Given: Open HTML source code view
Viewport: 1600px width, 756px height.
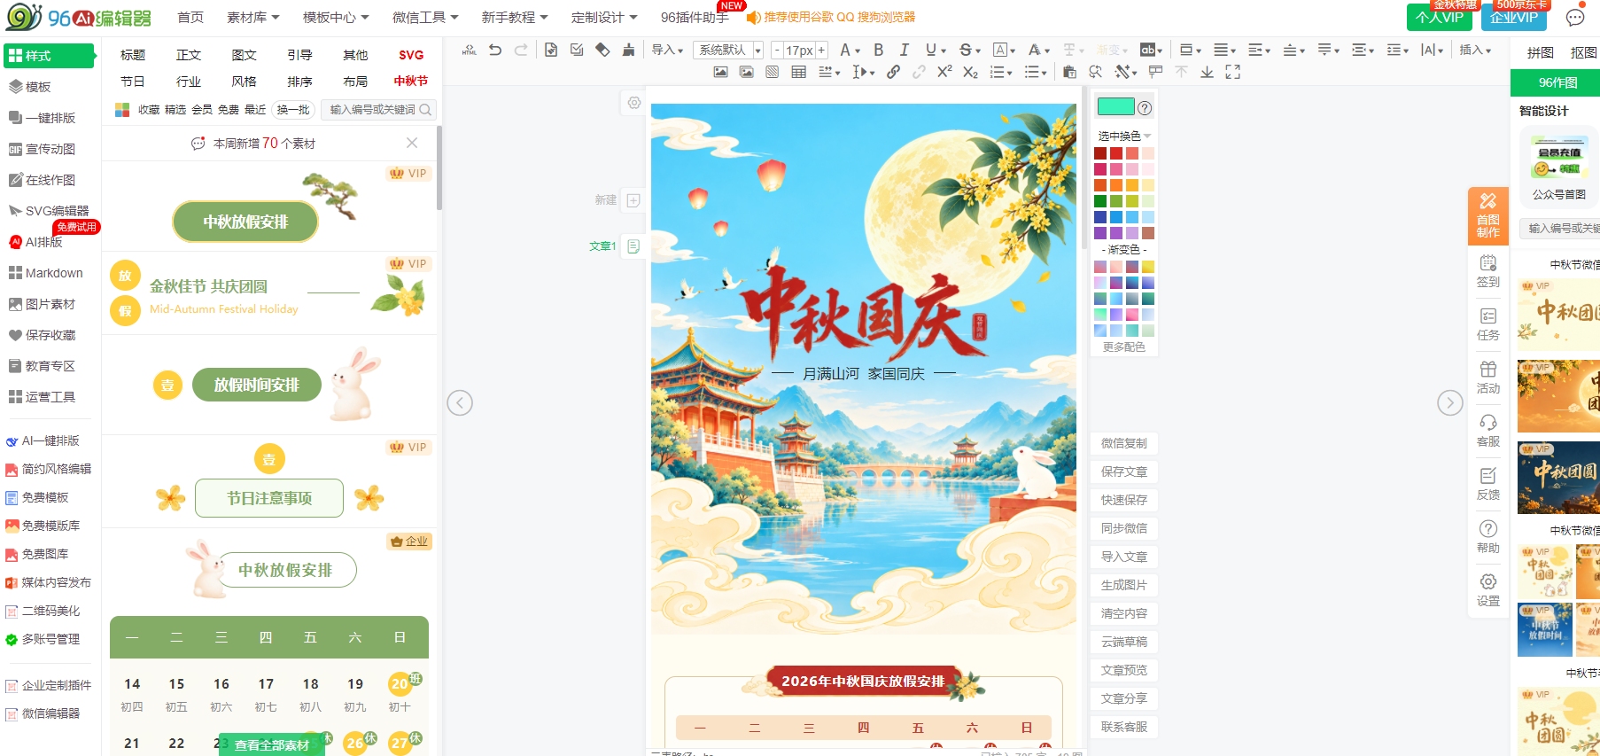Looking at the screenshot, I should tap(470, 51).
